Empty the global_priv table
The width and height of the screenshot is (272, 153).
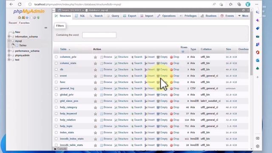pos(162,95)
